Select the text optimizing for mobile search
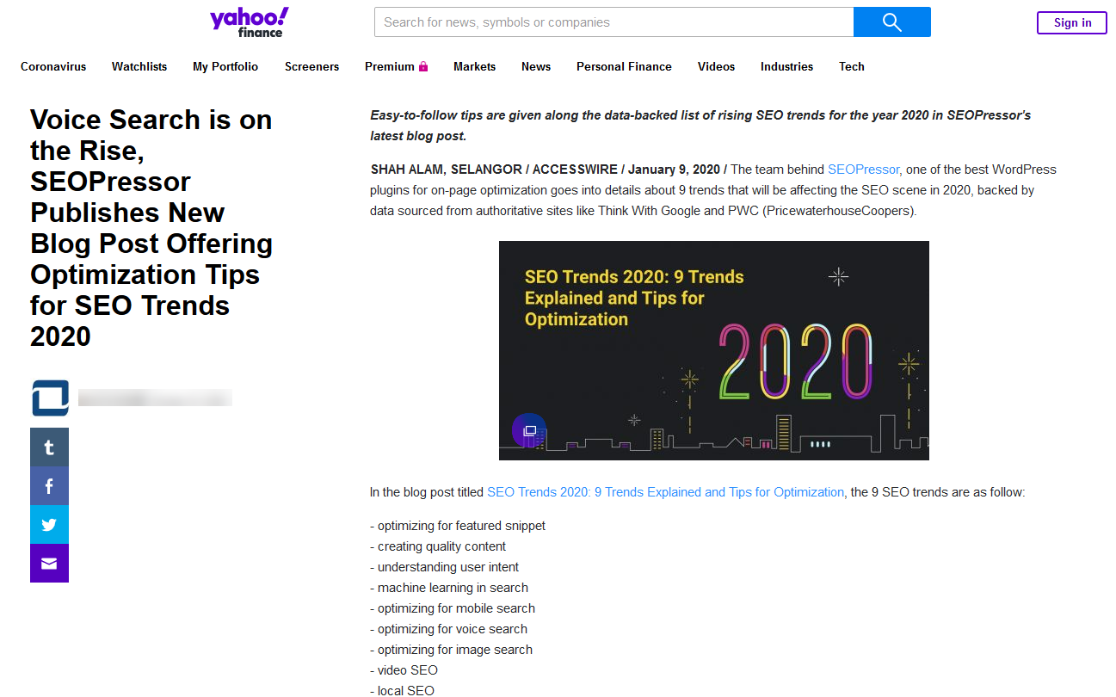This screenshot has width=1116, height=697. pos(456,608)
